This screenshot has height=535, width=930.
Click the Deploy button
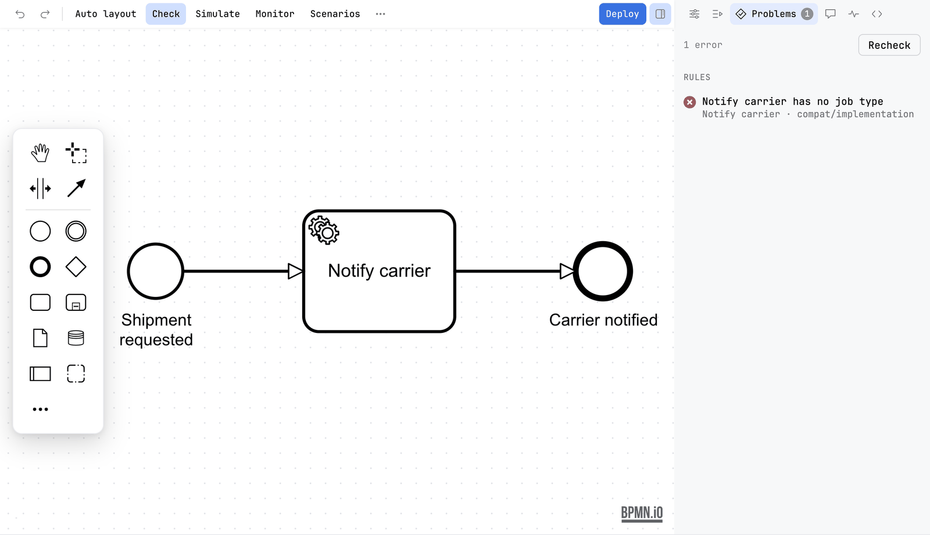623,14
